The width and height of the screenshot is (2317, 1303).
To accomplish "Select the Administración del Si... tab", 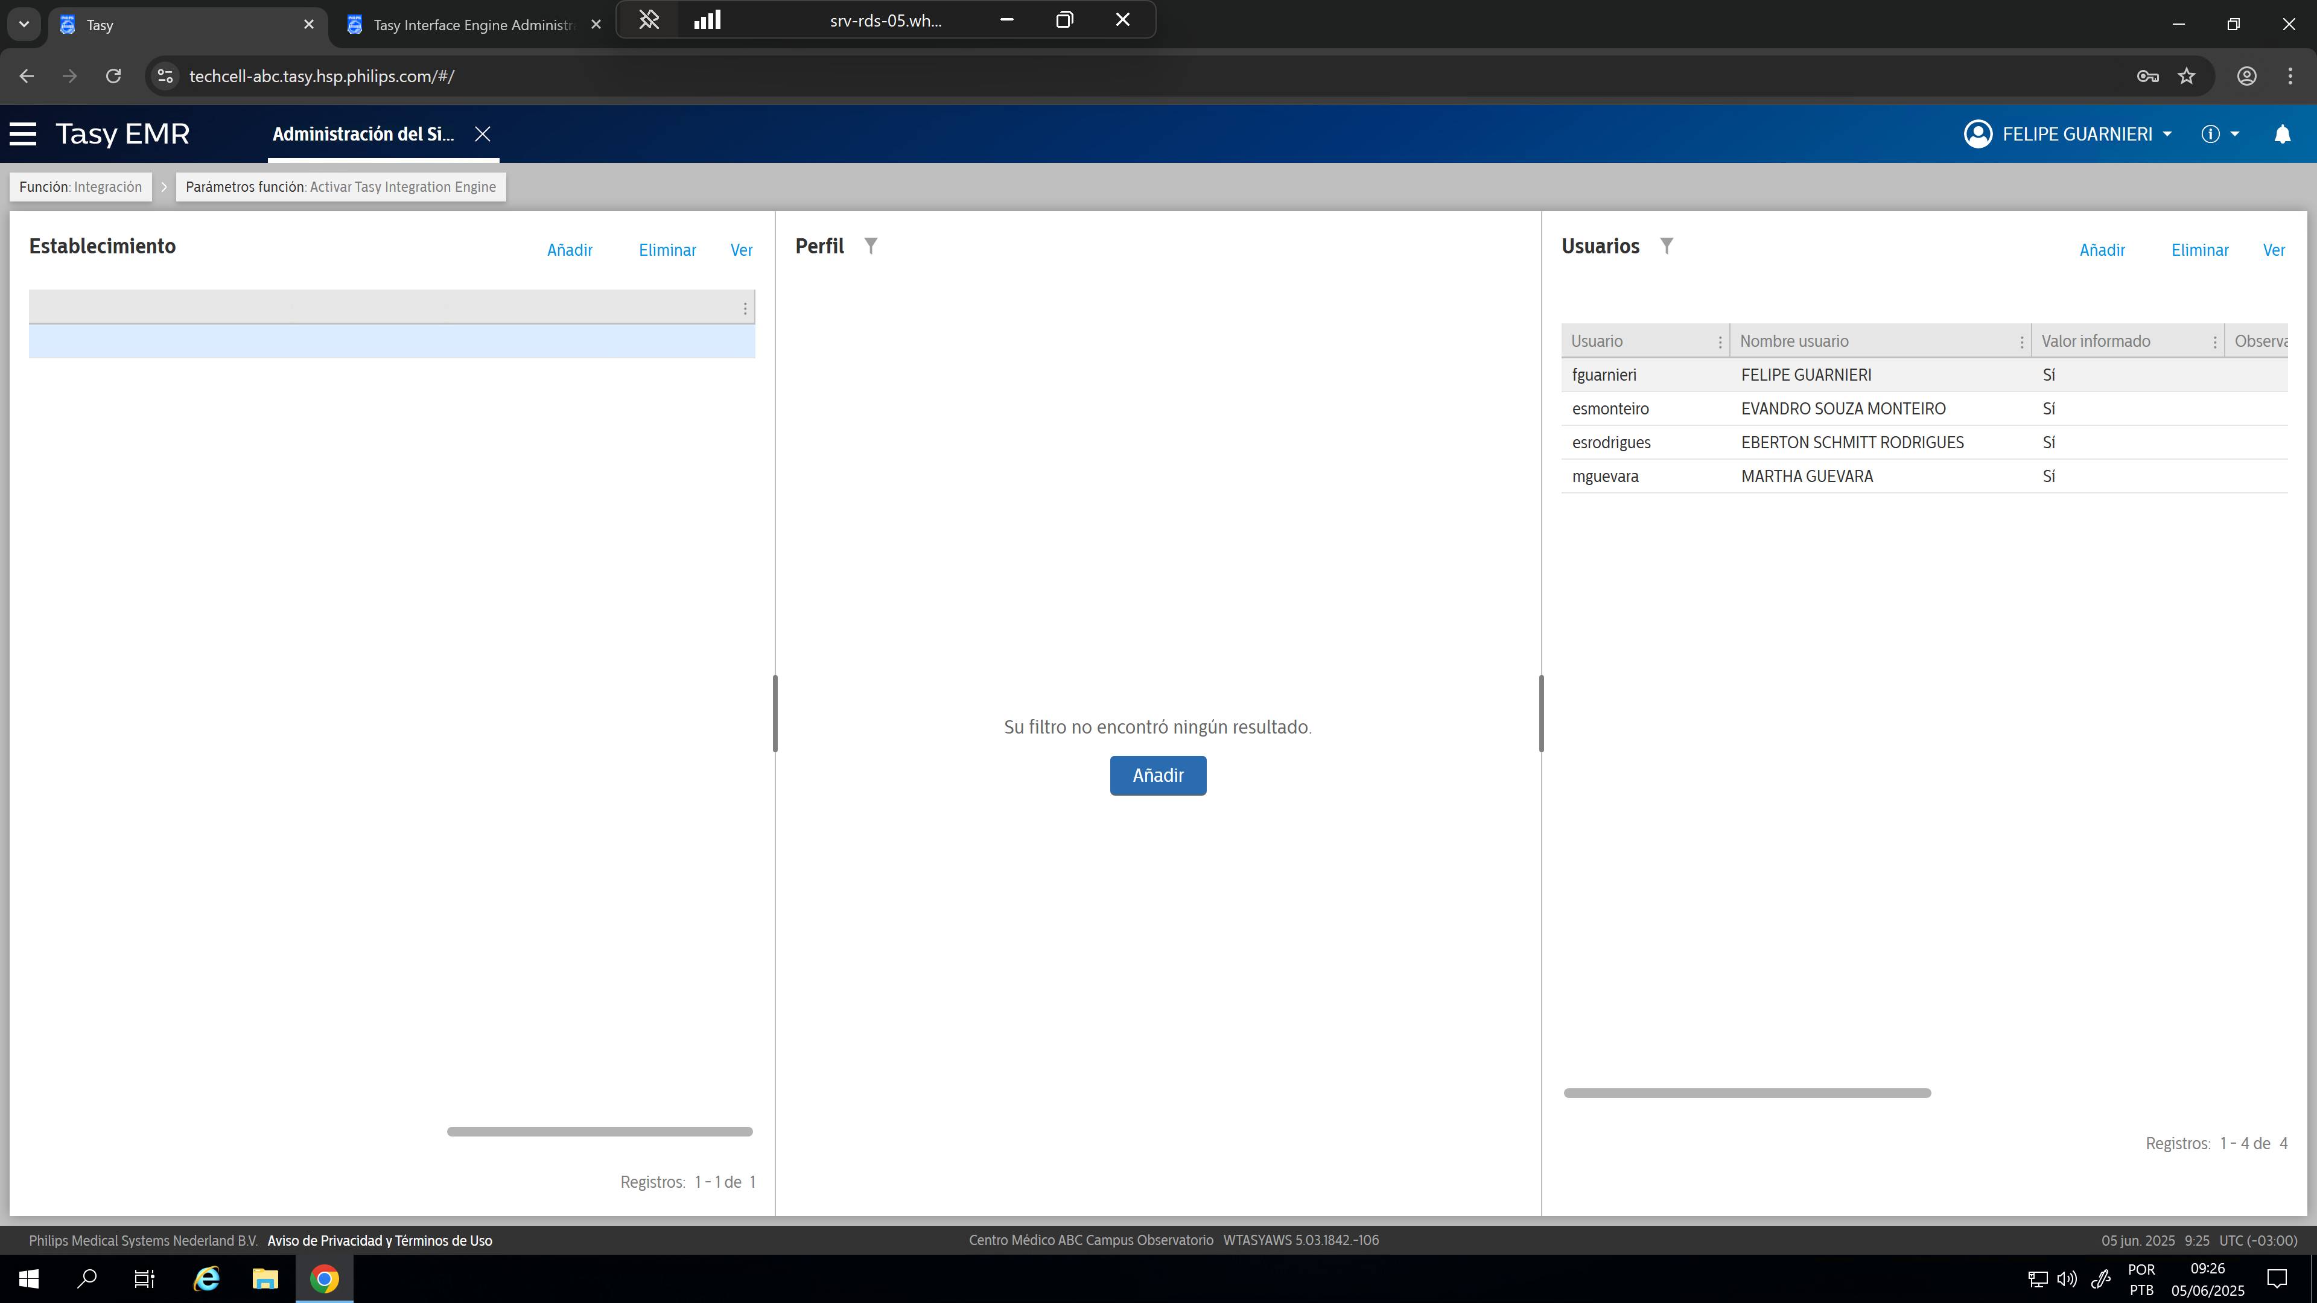I will click(x=363, y=134).
